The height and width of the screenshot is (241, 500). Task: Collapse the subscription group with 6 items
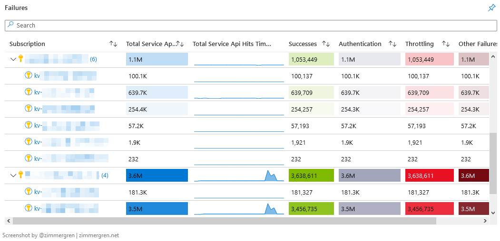tap(13, 59)
